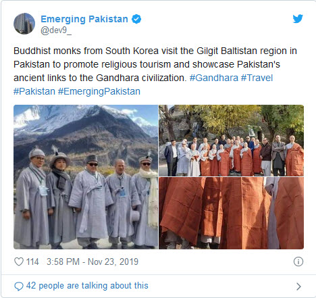Click the Twitter bird logo

pyautogui.click(x=298, y=19)
